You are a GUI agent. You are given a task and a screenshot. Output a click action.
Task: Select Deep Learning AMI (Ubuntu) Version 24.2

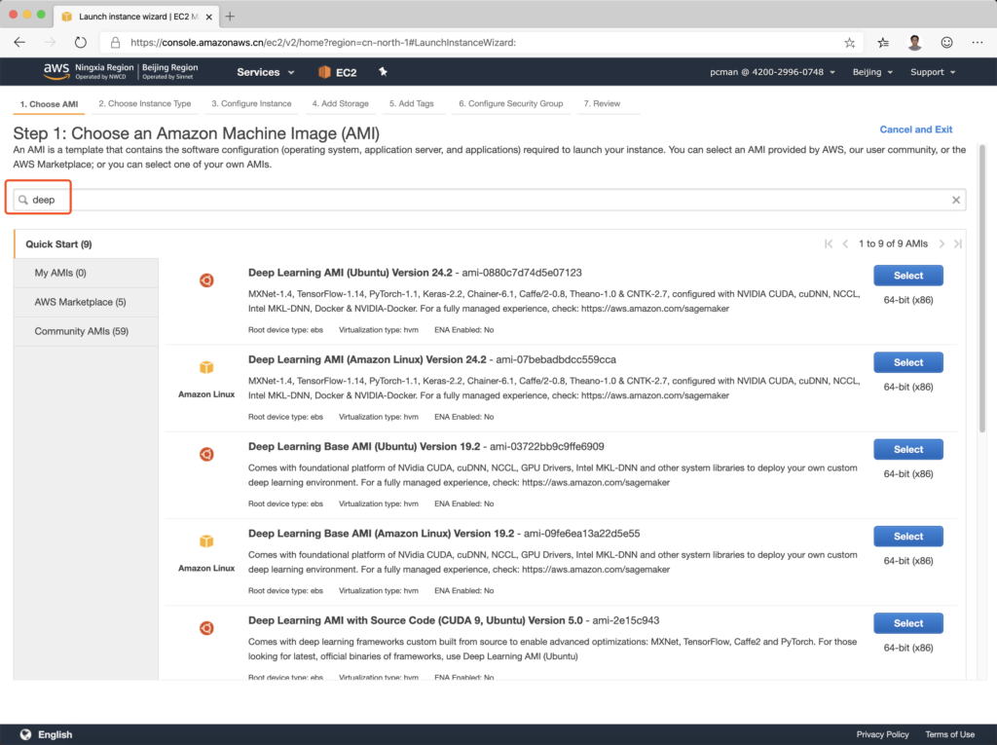click(907, 276)
